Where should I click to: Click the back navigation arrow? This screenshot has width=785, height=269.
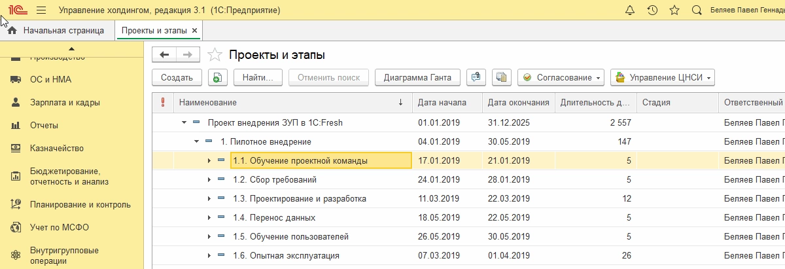[164, 55]
